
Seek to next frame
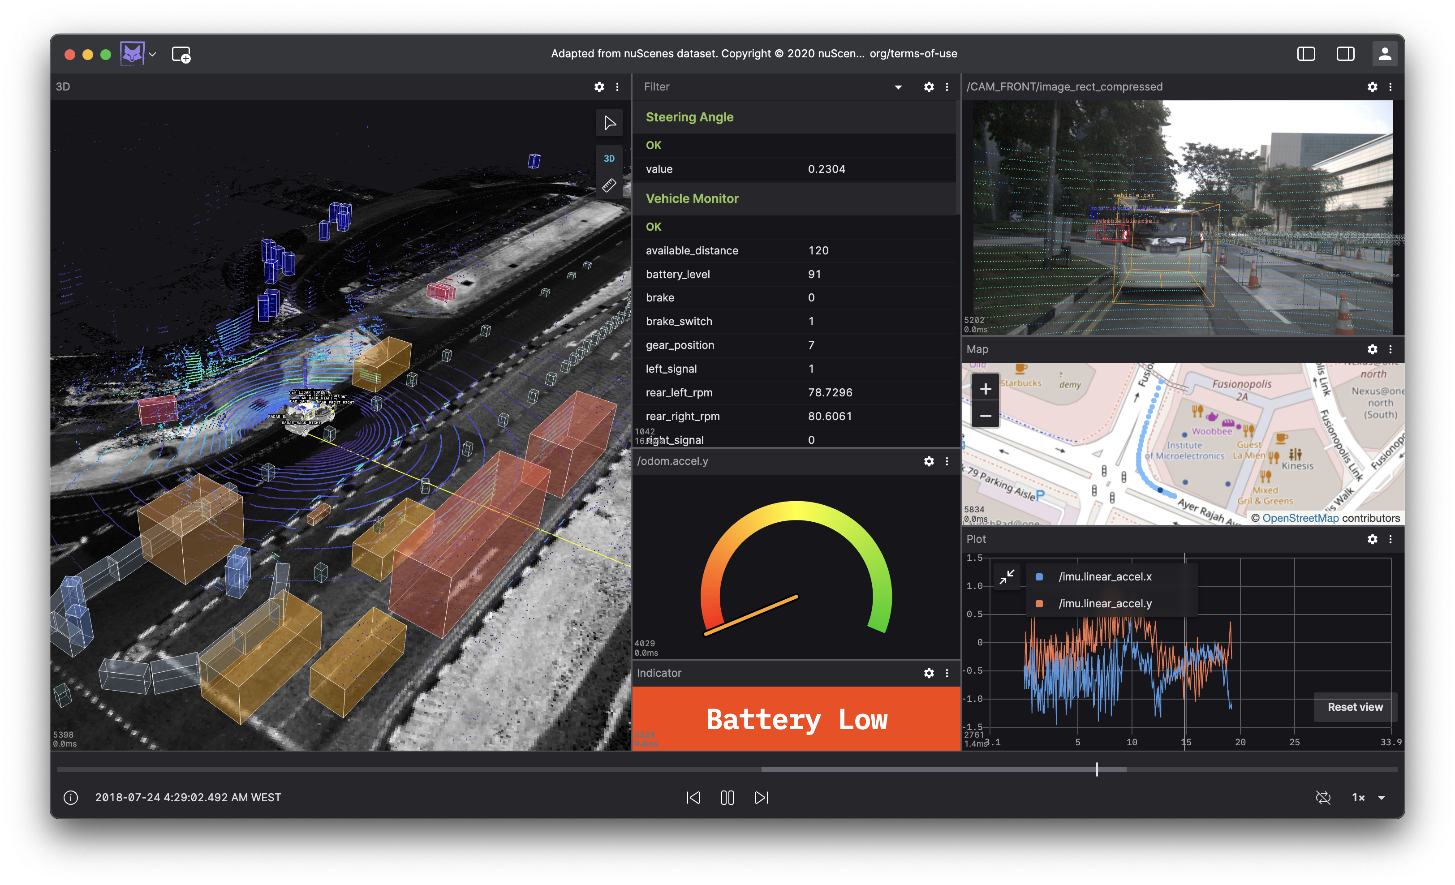(x=761, y=798)
